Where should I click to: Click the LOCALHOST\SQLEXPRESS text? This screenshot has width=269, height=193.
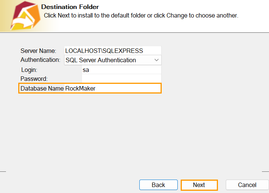[x=104, y=51]
